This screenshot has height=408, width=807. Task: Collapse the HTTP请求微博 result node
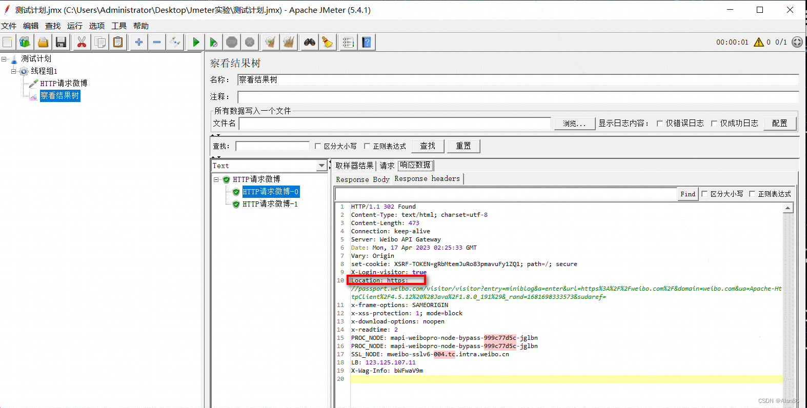(x=216, y=179)
